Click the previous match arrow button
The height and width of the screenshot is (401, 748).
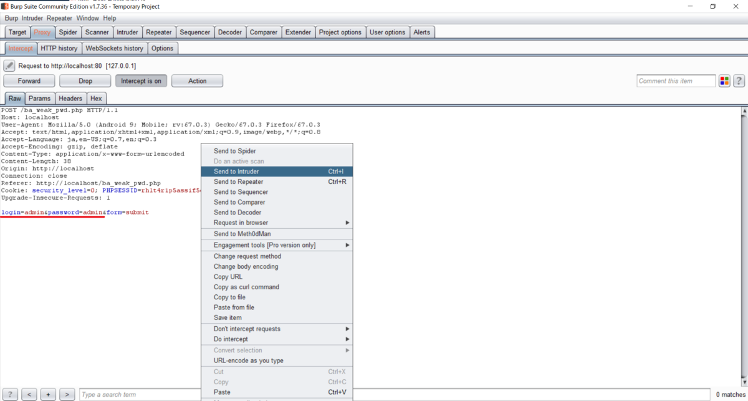(x=29, y=394)
